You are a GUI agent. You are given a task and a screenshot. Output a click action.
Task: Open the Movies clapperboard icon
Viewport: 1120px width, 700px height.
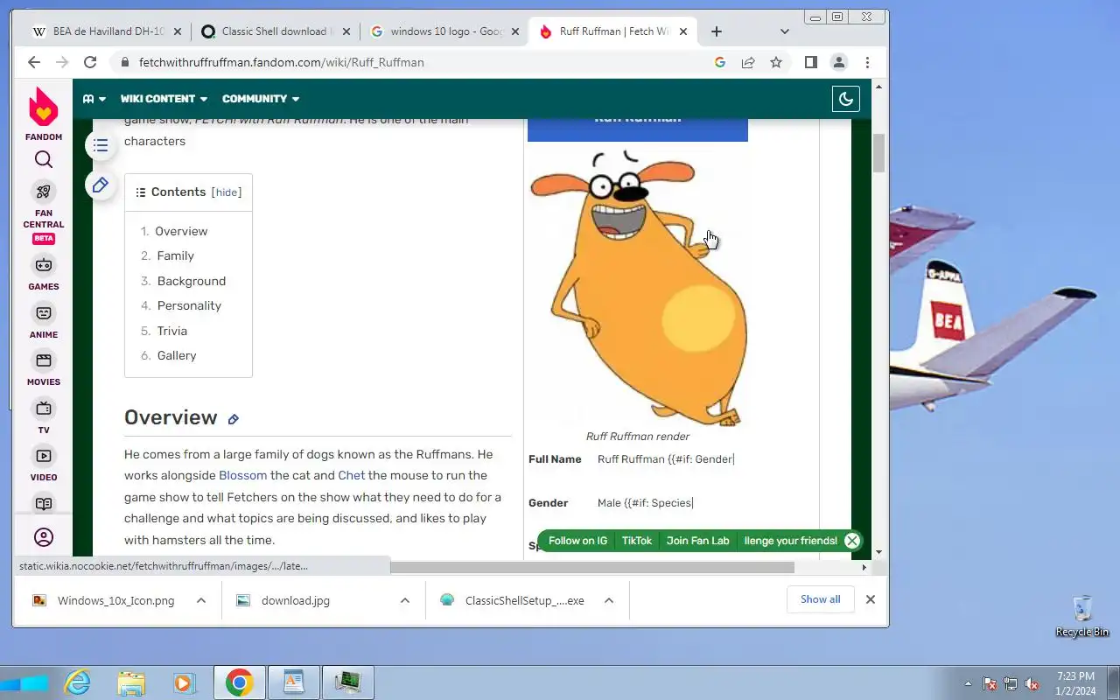pyautogui.click(x=44, y=360)
